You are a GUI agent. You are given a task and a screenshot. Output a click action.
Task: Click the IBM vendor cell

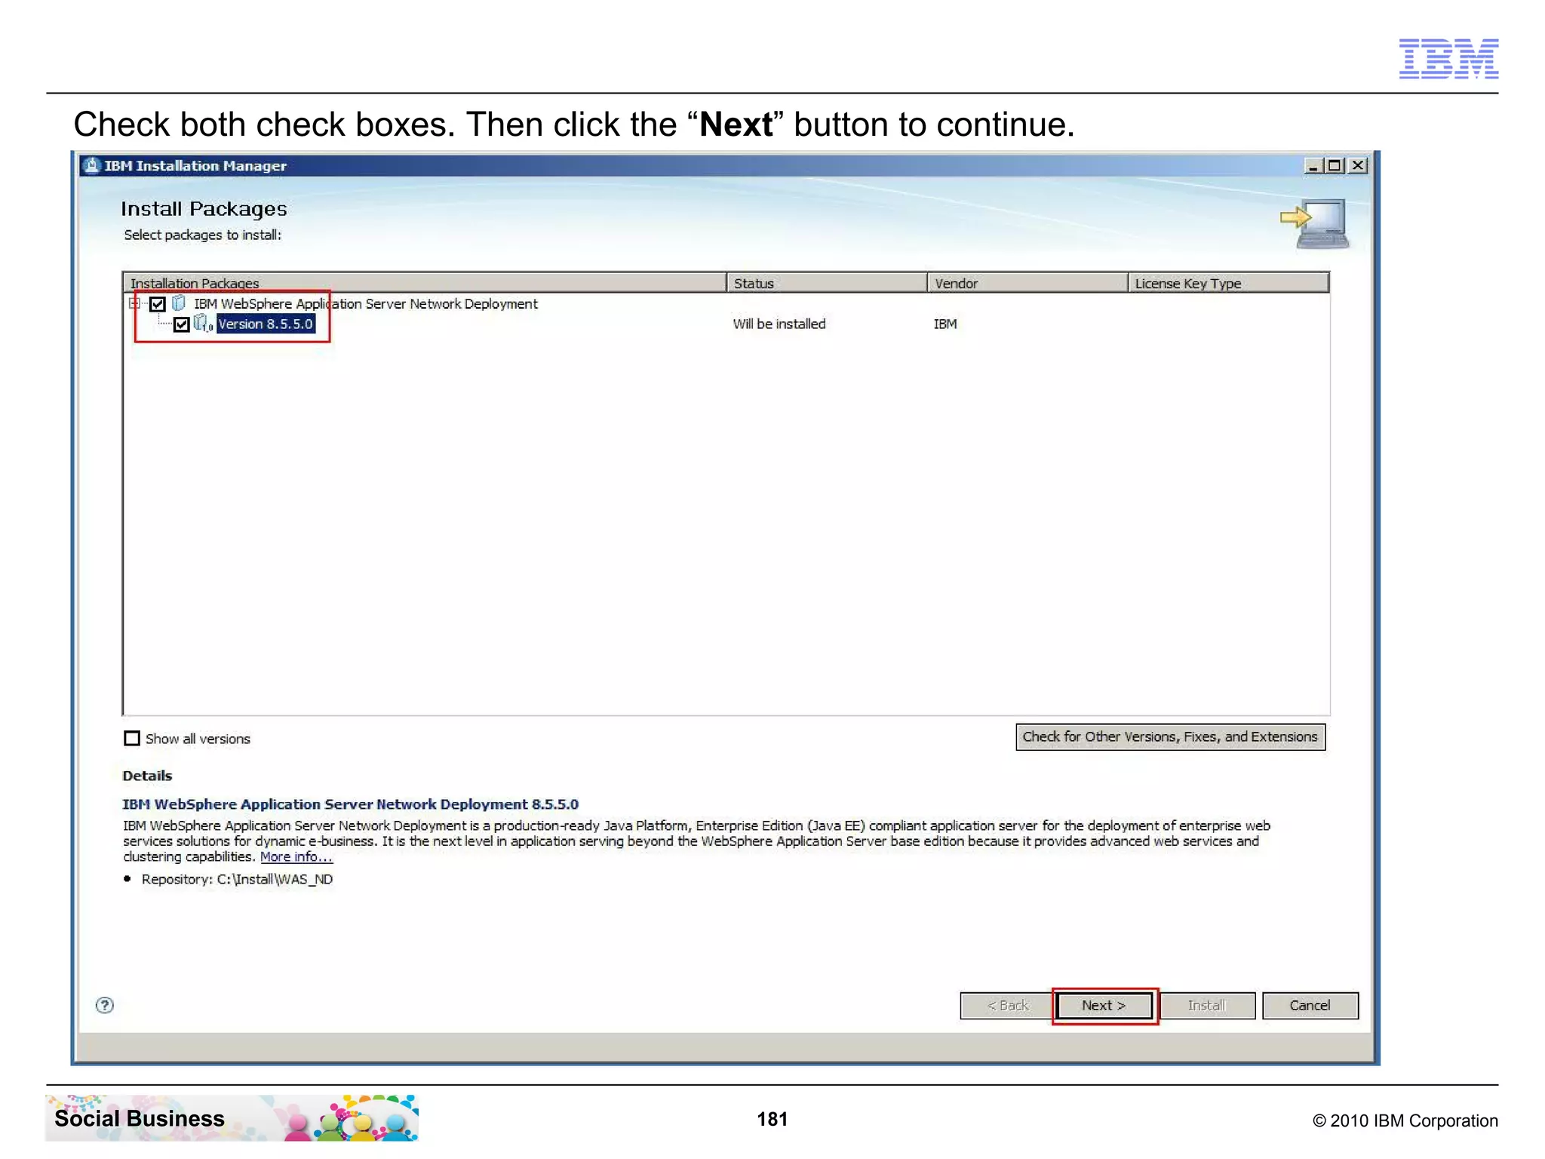point(945,324)
